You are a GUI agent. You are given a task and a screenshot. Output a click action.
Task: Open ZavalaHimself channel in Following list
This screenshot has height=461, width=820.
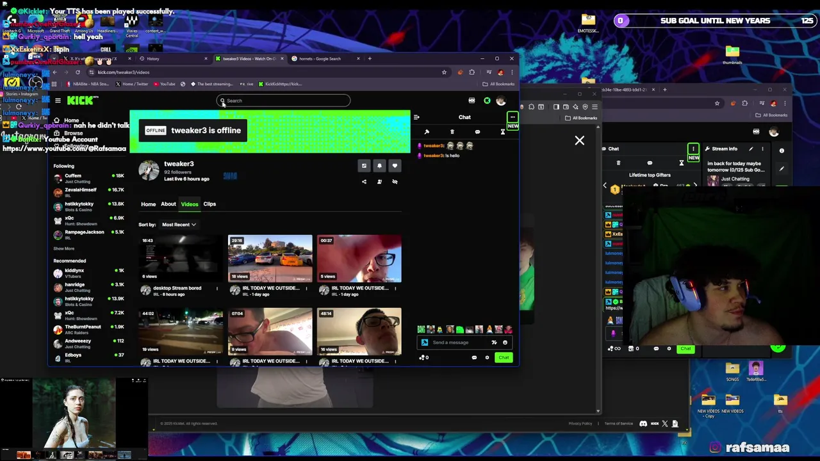click(x=88, y=192)
